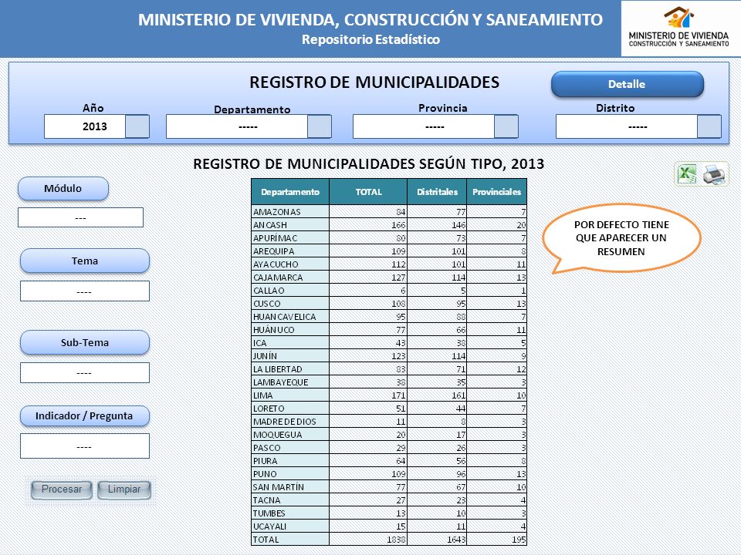Click the Limpiar button

(x=123, y=489)
